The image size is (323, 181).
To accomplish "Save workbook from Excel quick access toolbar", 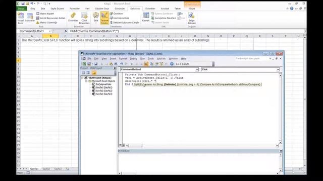I will [x=23, y=4].
